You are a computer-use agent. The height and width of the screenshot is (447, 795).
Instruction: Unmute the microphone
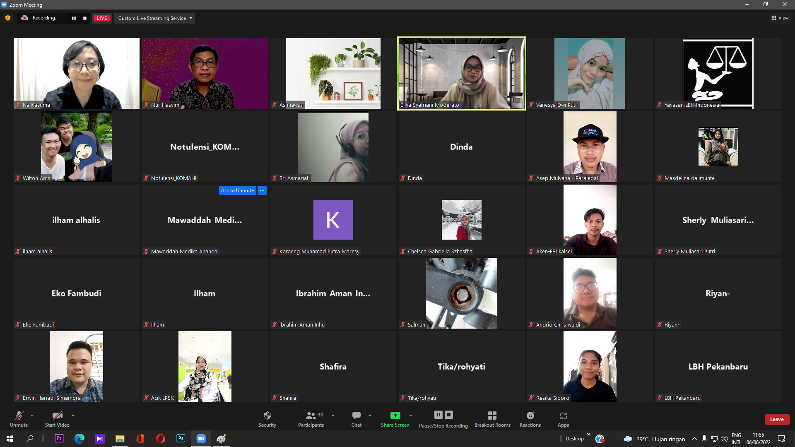19,416
